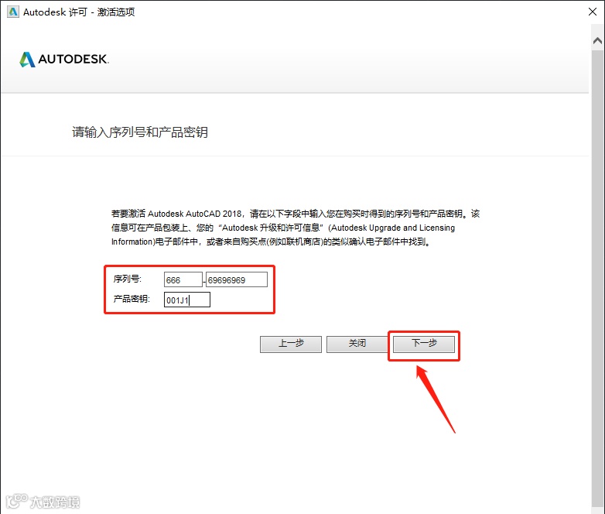
Task: Click the 产品密钥 label
Action: pyautogui.click(x=132, y=299)
